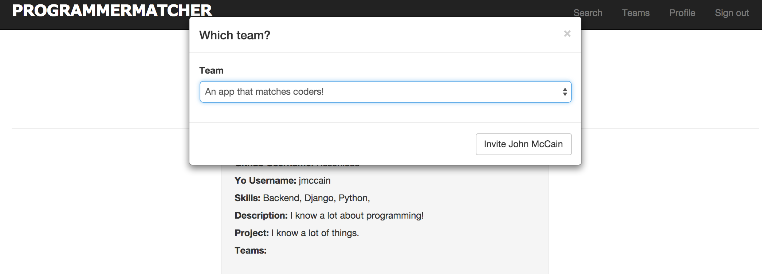762x274 pixels.
Task: Click the Sign out link
Action: (x=732, y=13)
